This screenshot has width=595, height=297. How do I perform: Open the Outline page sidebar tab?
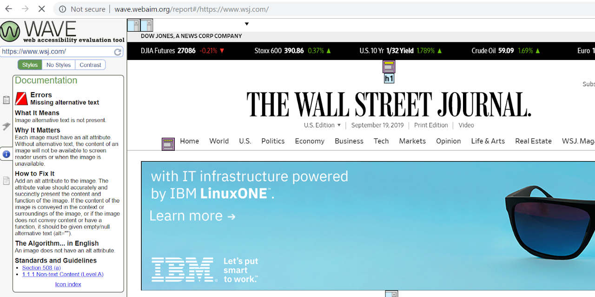tap(6, 181)
